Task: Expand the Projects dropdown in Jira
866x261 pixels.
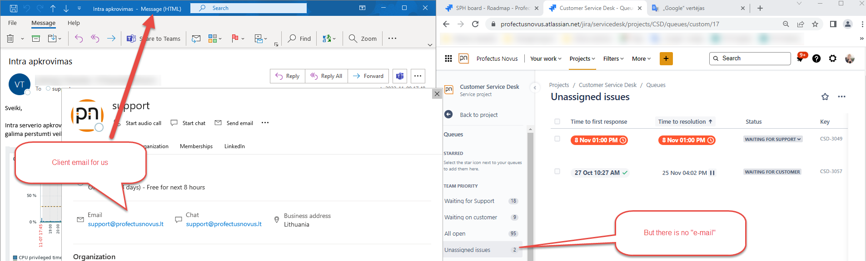Action: (582, 59)
